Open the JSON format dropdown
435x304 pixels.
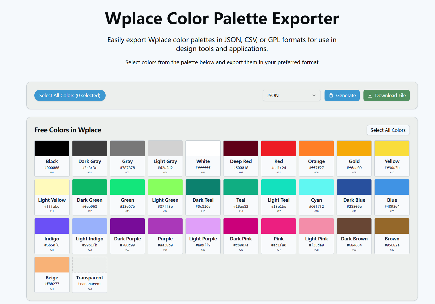click(x=291, y=95)
